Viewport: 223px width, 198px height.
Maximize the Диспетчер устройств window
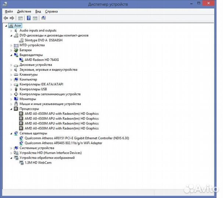coord(199,3)
